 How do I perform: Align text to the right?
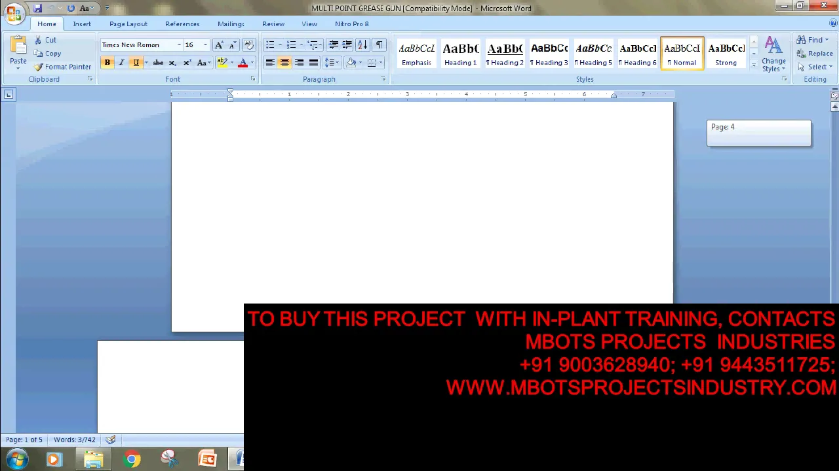click(x=299, y=63)
